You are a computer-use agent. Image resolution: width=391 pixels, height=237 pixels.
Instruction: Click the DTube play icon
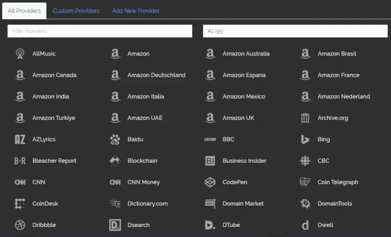(210, 225)
